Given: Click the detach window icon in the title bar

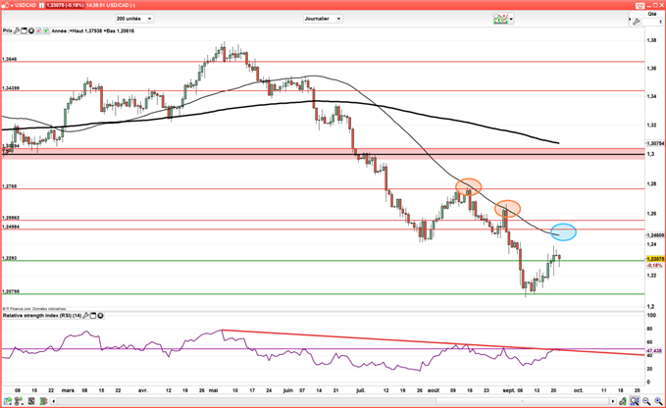Looking at the screenshot, I should tap(640, 6).
